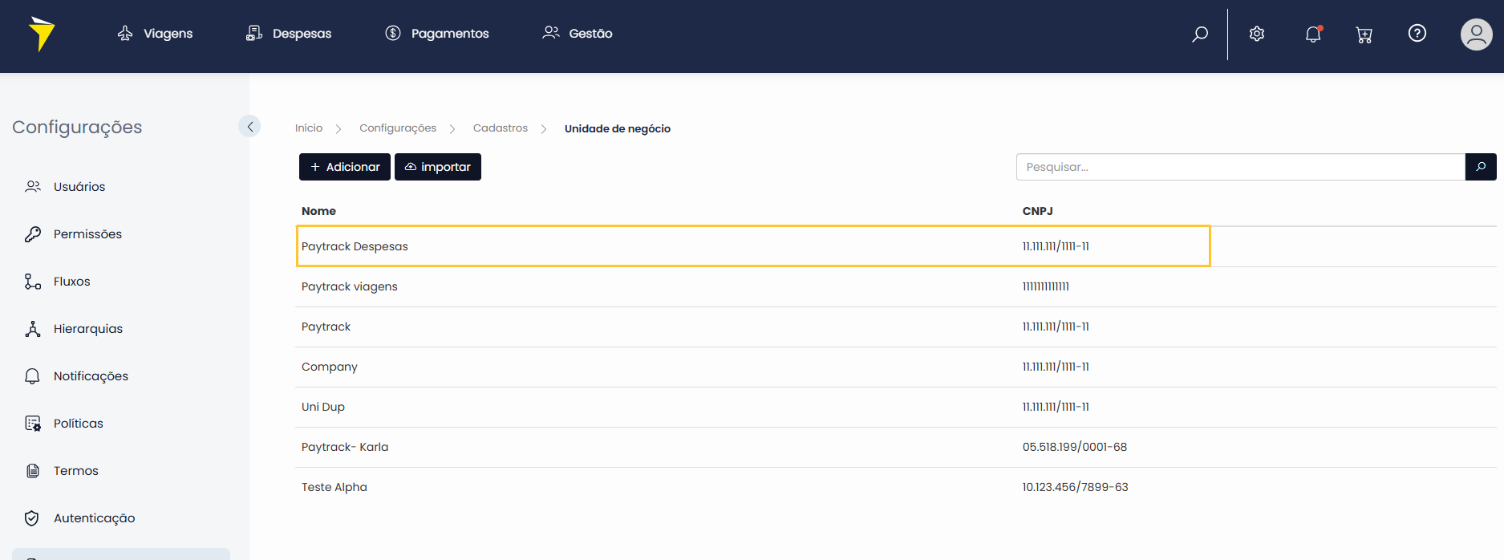This screenshot has height=560, width=1504.
Task: Go to Notificações in the sidebar
Action: 77,376
